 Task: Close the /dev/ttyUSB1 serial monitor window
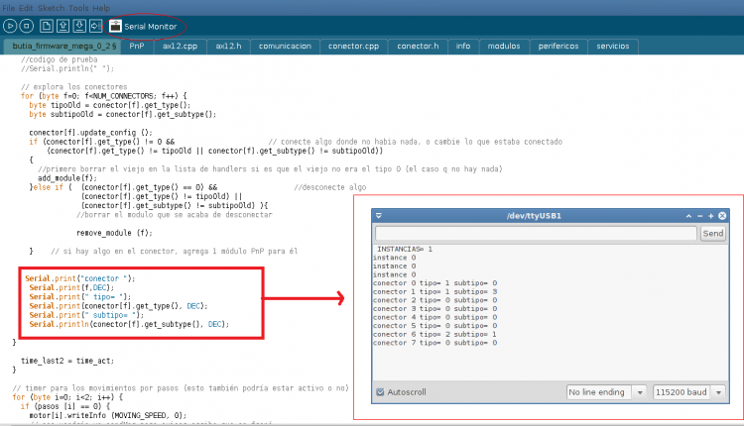721,215
